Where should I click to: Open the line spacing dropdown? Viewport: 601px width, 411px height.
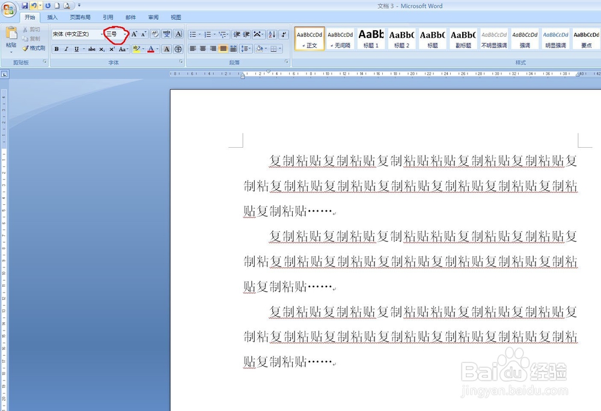[246, 48]
